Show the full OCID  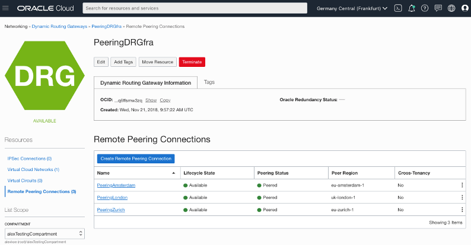point(151,100)
